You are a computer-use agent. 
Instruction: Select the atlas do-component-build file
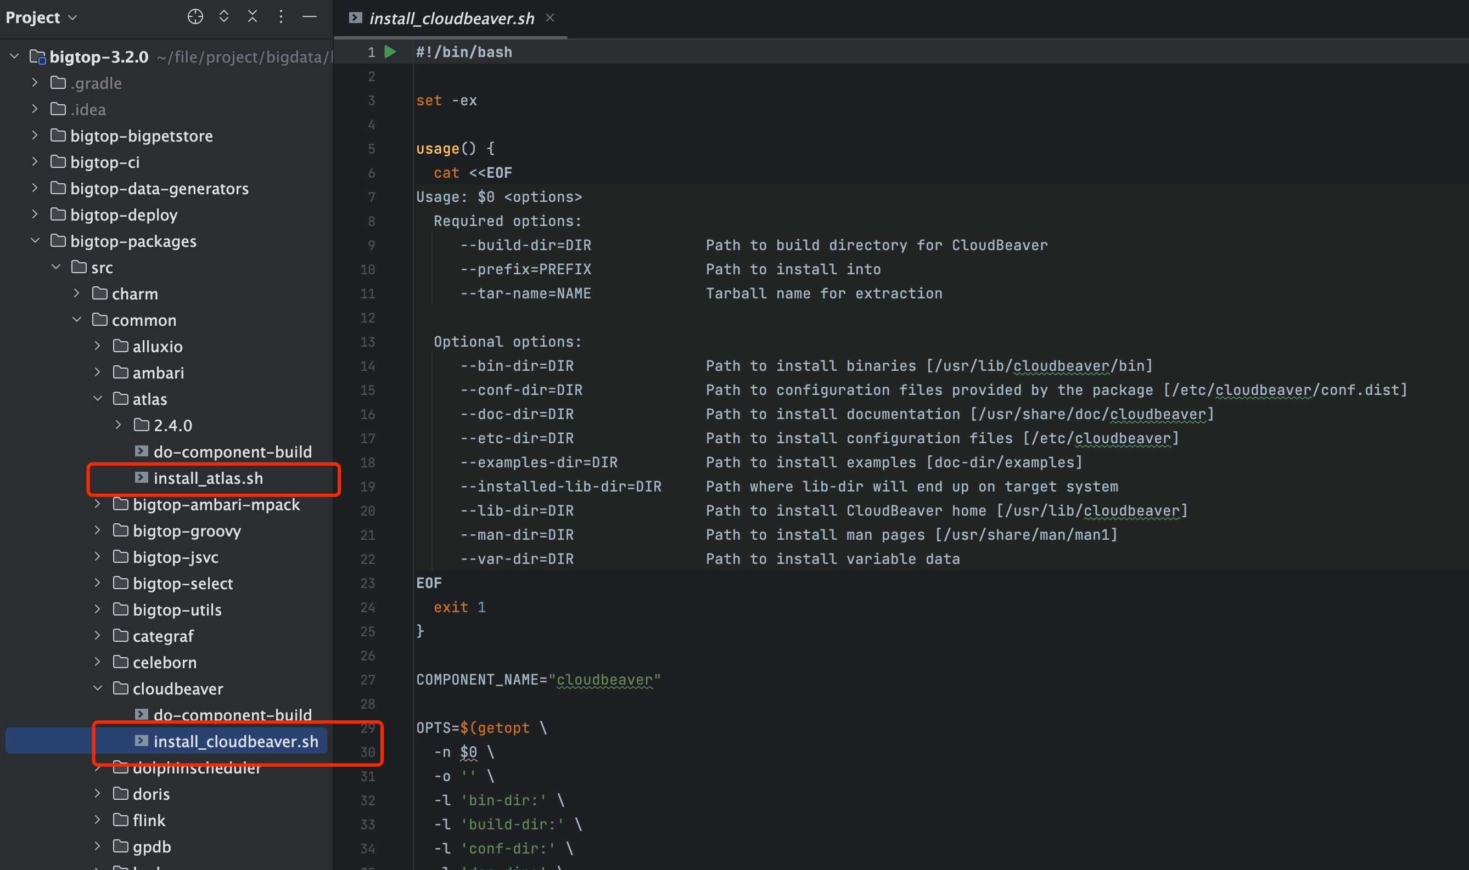point(232,451)
